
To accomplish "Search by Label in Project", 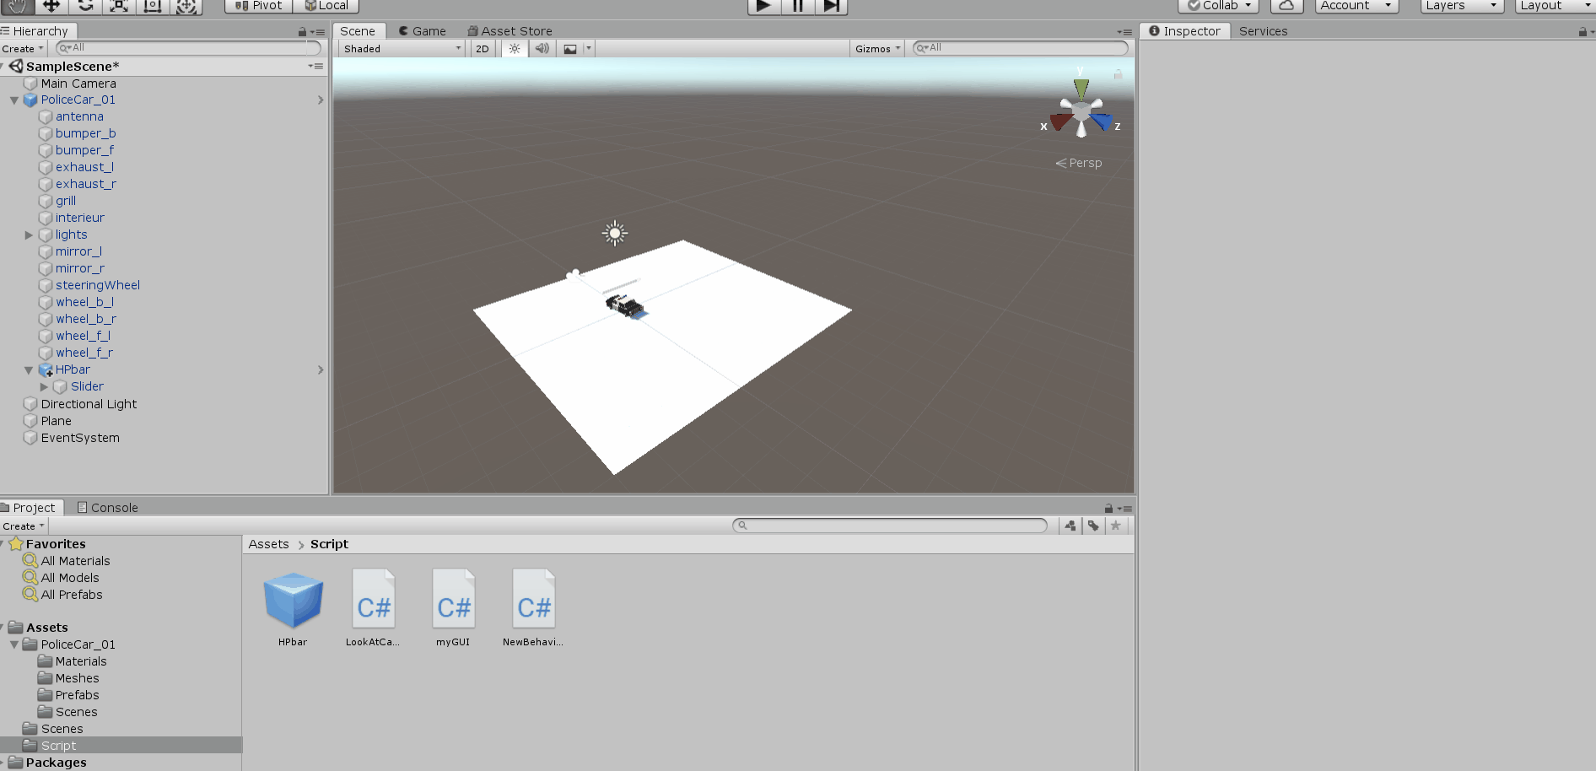I will tap(1093, 526).
